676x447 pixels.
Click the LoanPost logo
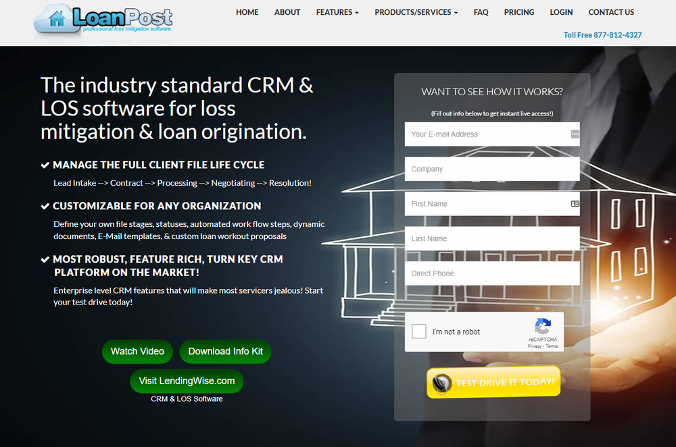tap(103, 20)
